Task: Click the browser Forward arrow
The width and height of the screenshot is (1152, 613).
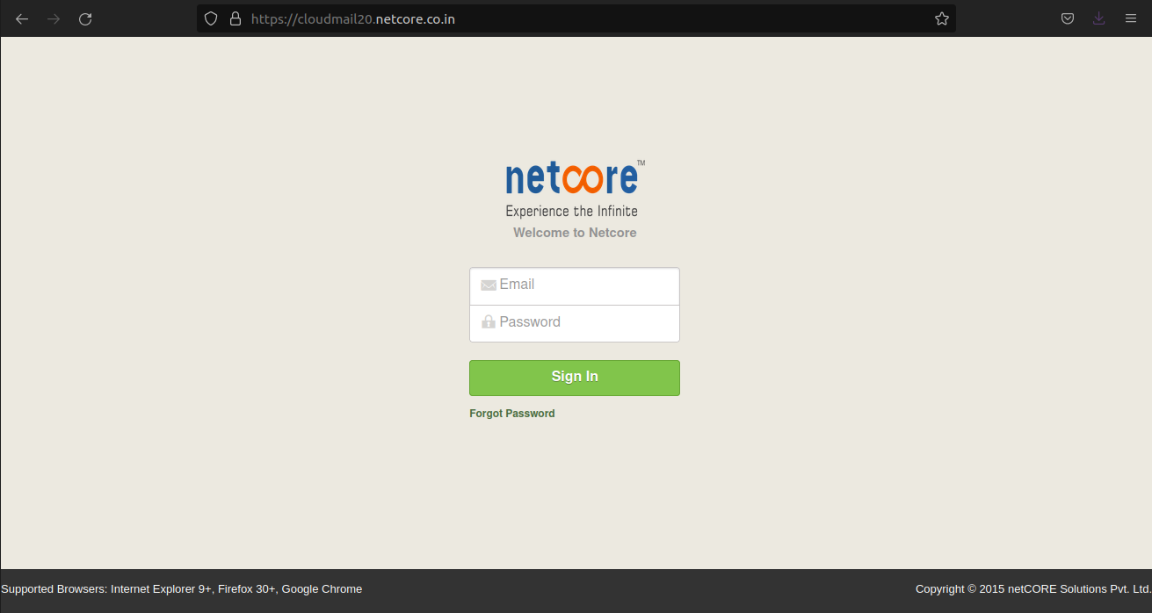Action: coord(54,18)
